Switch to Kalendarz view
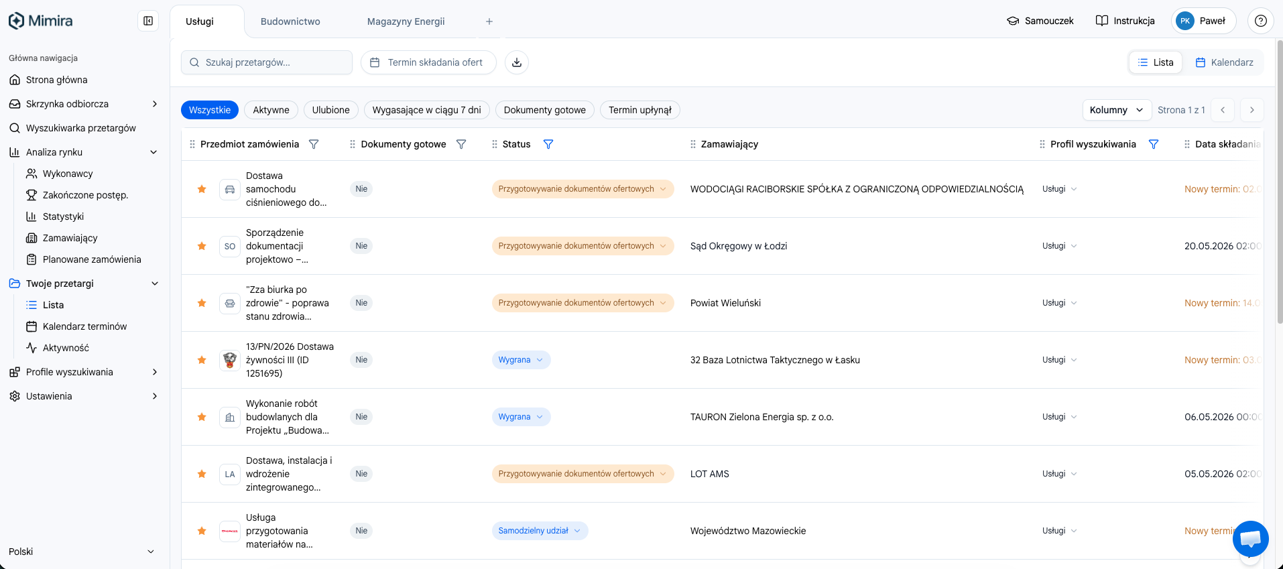Viewport: 1283px width, 569px height. click(1224, 62)
